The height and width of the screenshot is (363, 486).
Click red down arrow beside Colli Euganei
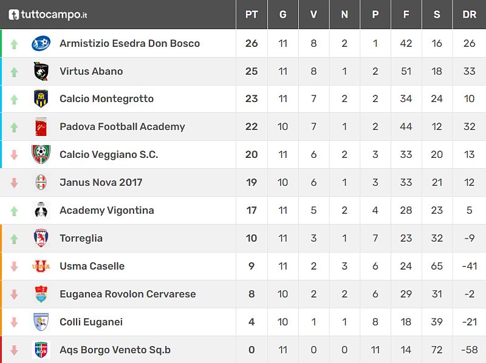pos(15,323)
